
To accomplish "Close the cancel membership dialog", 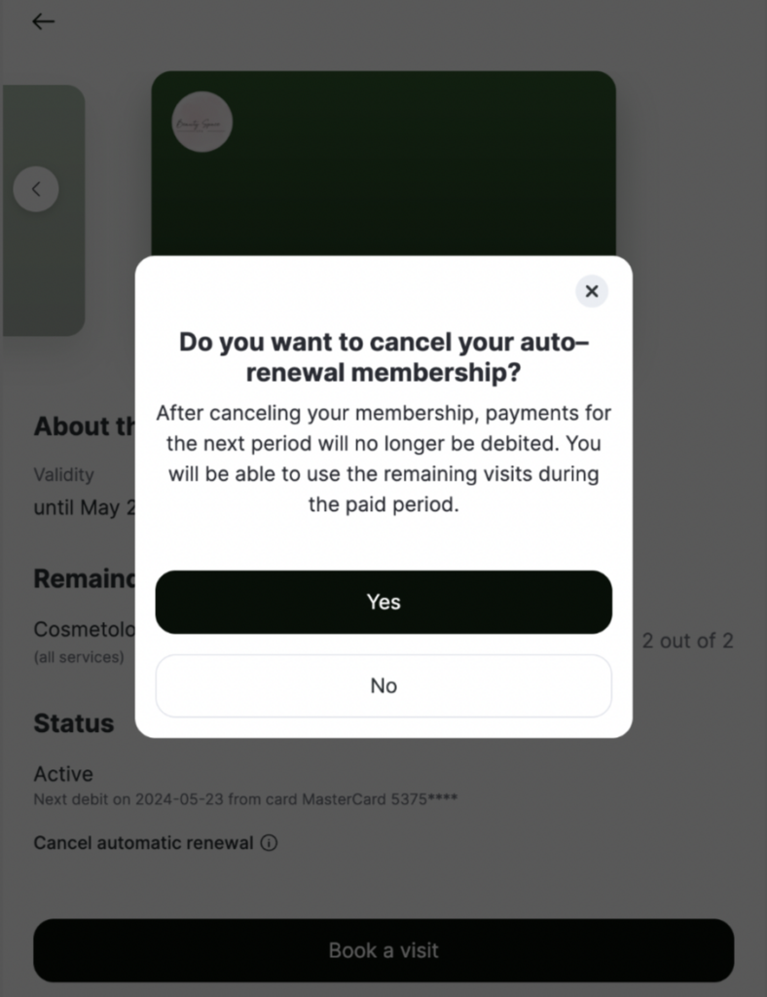I will tap(591, 291).
